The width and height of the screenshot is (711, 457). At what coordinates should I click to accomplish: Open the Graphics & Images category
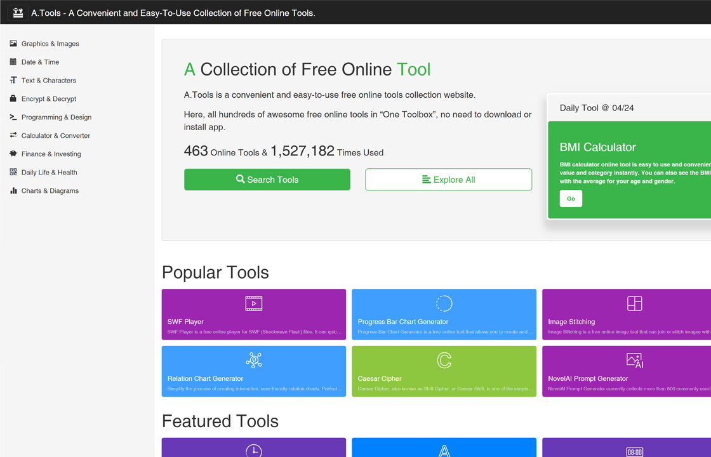[x=50, y=44]
